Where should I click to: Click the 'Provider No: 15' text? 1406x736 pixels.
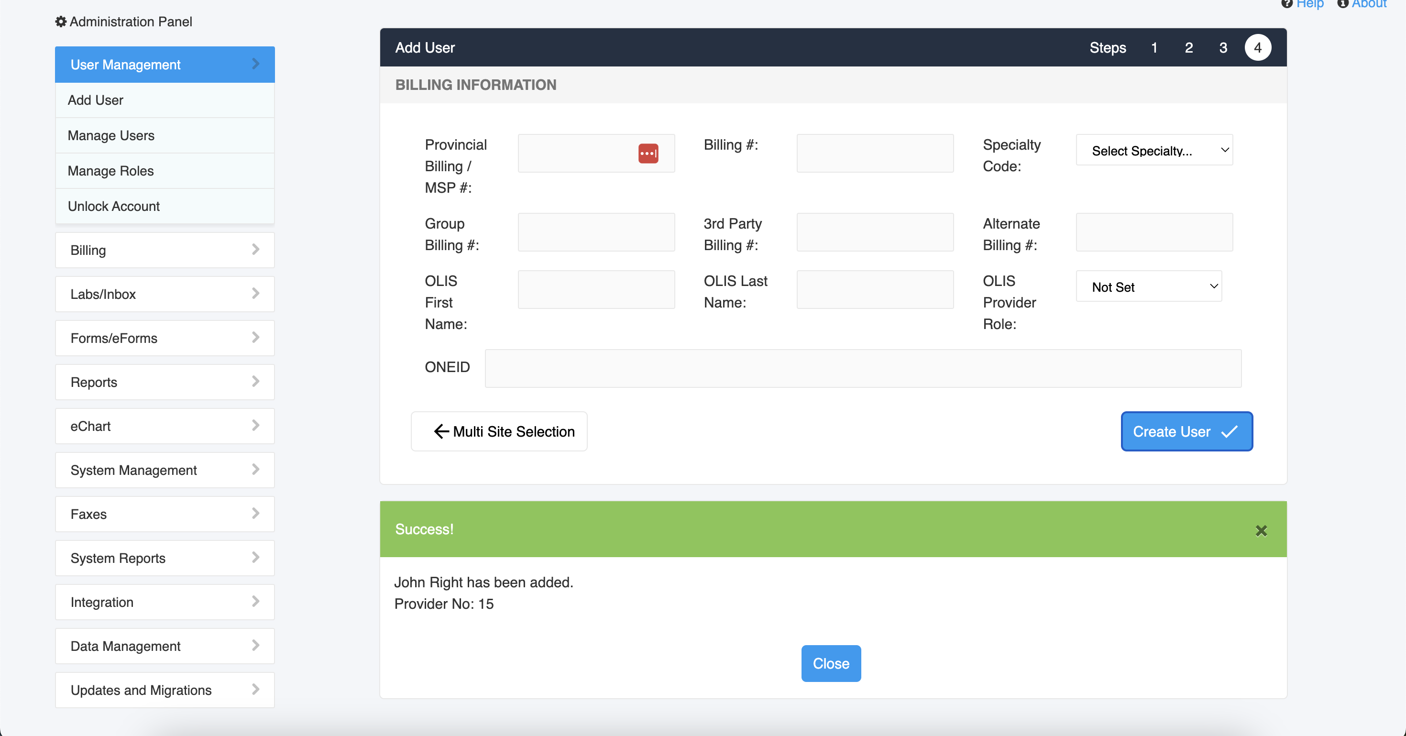[444, 604]
